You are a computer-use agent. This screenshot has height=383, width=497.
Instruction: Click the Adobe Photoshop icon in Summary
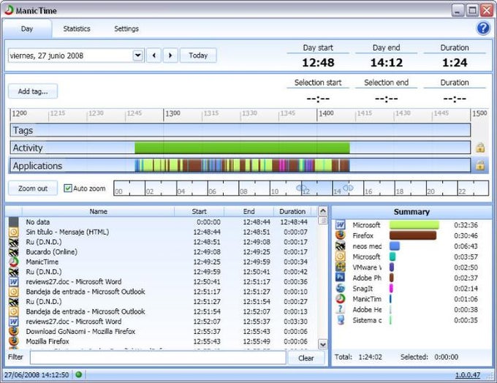(x=340, y=278)
